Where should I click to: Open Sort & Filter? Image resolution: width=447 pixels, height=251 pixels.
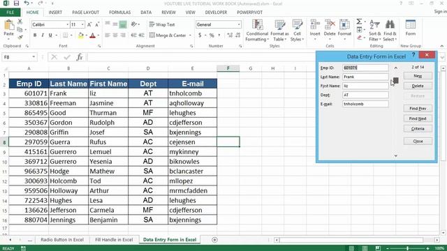[x=374, y=30]
